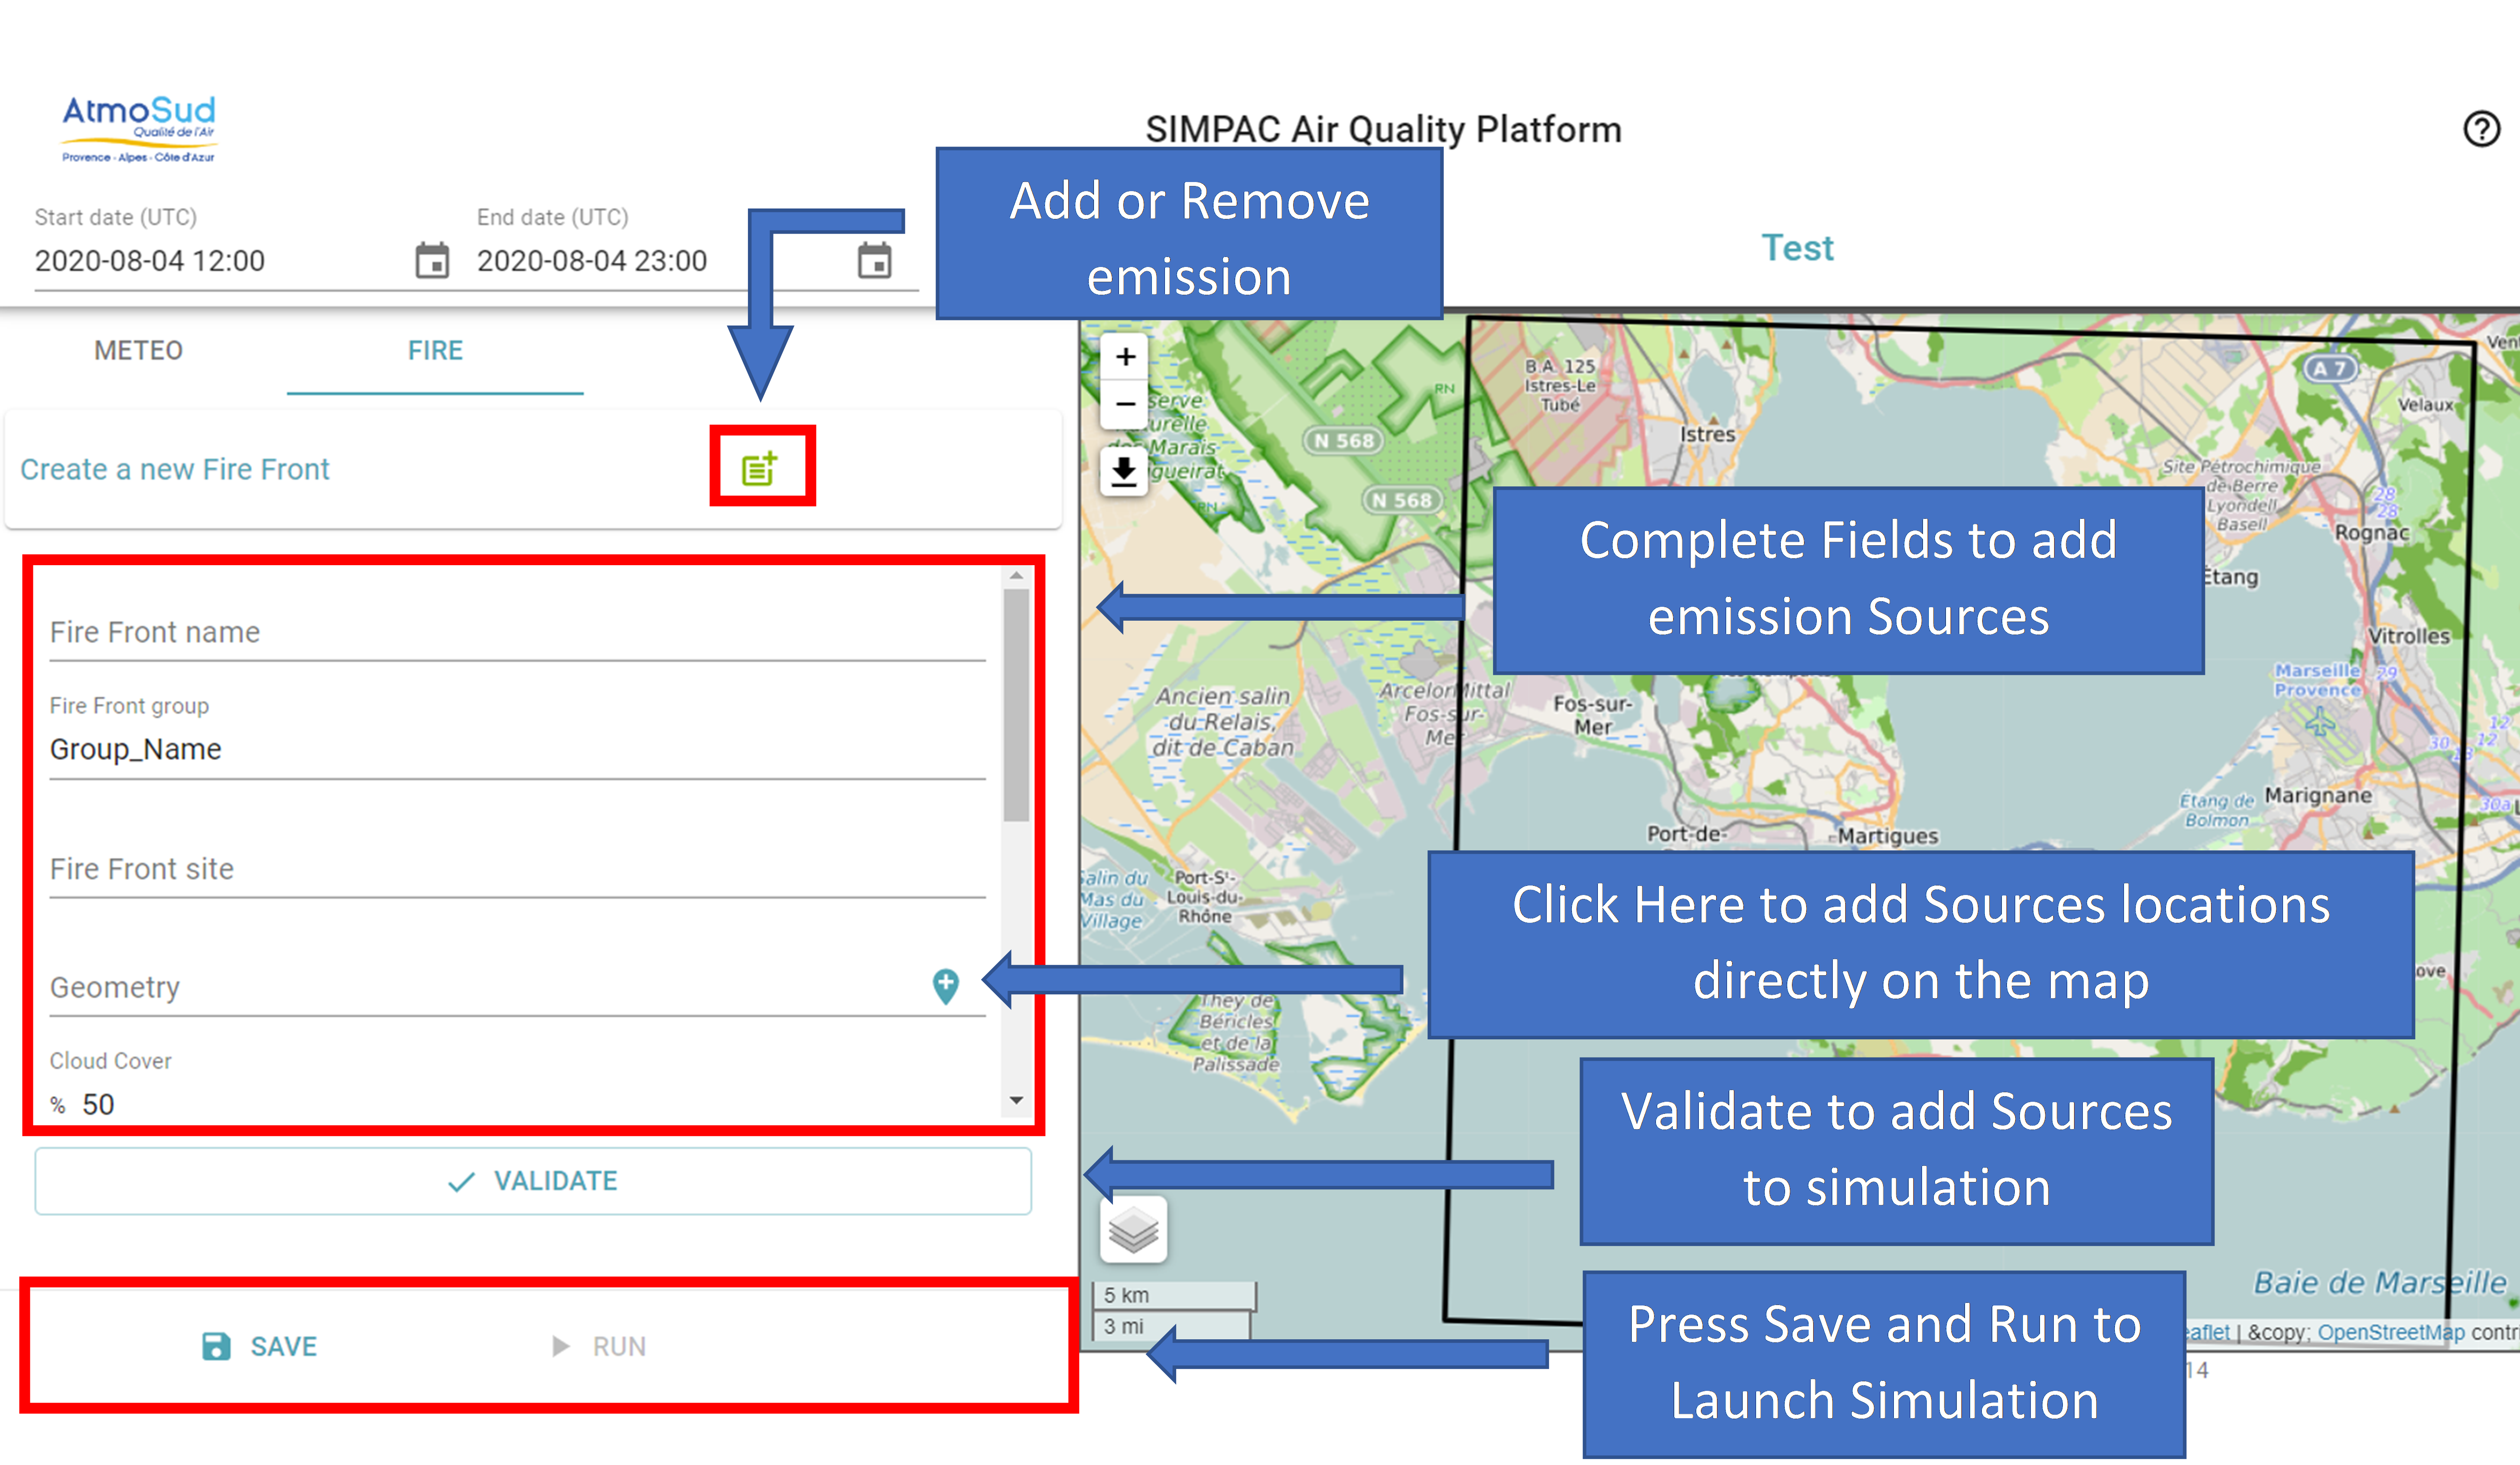Click the 'Create a new Fire Front' text
Image resolution: width=2520 pixels, height=1465 pixels.
pos(175,469)
